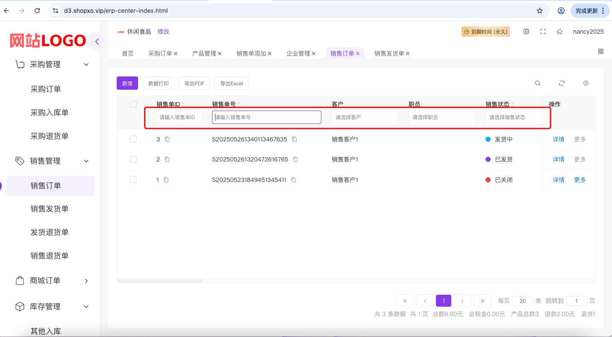This screenshot has width=612, height=337.
Task: Collapse the 销售管理 sidebar group
Action: [86, 161]
